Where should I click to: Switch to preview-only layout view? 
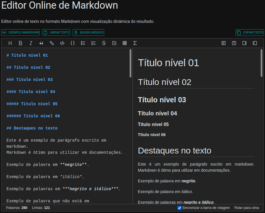click(255, 43)
